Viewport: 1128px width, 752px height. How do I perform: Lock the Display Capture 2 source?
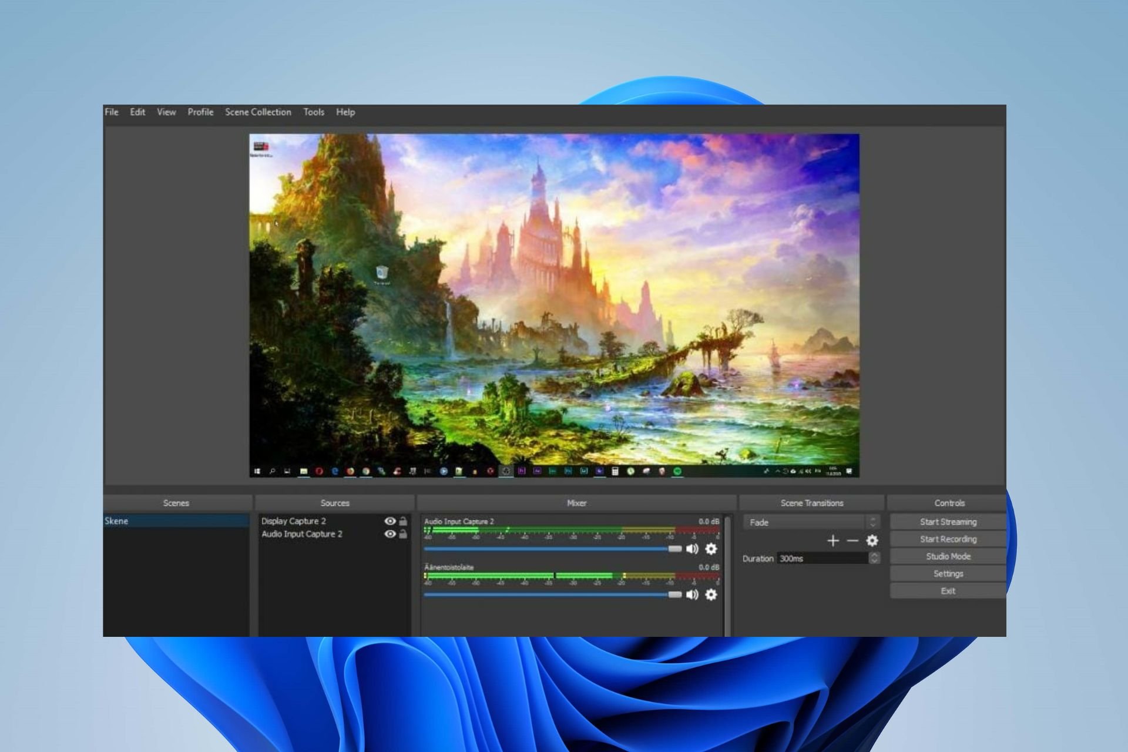pos(403,521)
